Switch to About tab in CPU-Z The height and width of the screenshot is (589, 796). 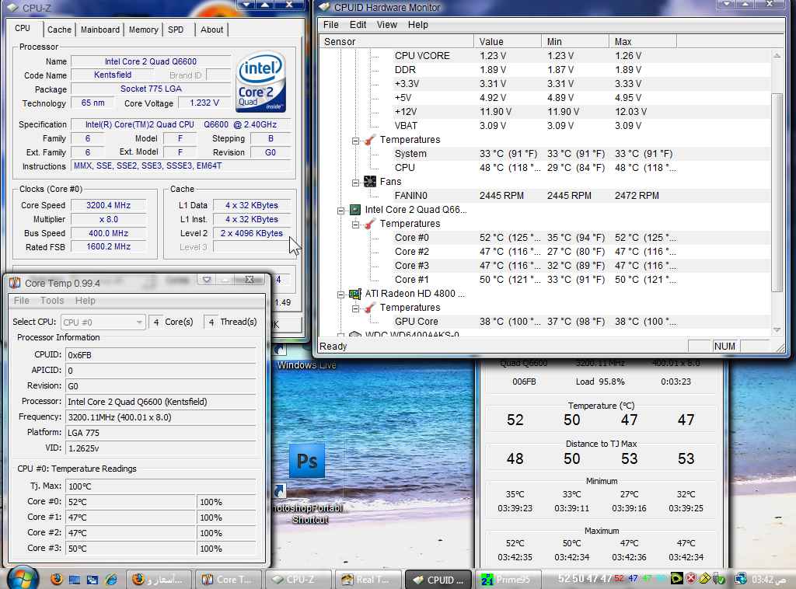[211, 30]
